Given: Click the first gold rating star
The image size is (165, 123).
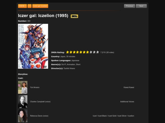Looking at the screenshot, I should tap(68, 52).
